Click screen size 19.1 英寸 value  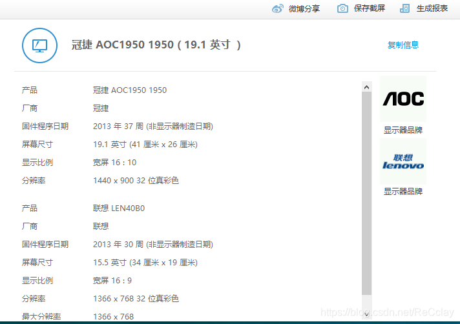[145, 145]
